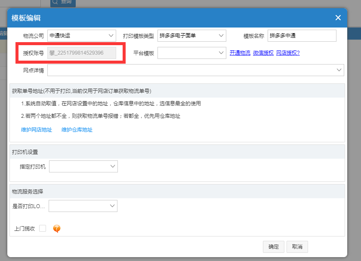Tick the 上门揽收 checkbox
Screen dimensions: 361x261
click(x=43, y=228)
